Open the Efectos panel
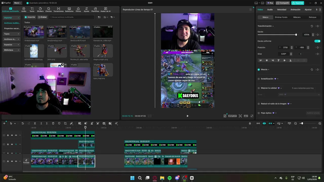The image size is (324, 182). (x=49, y=10)
